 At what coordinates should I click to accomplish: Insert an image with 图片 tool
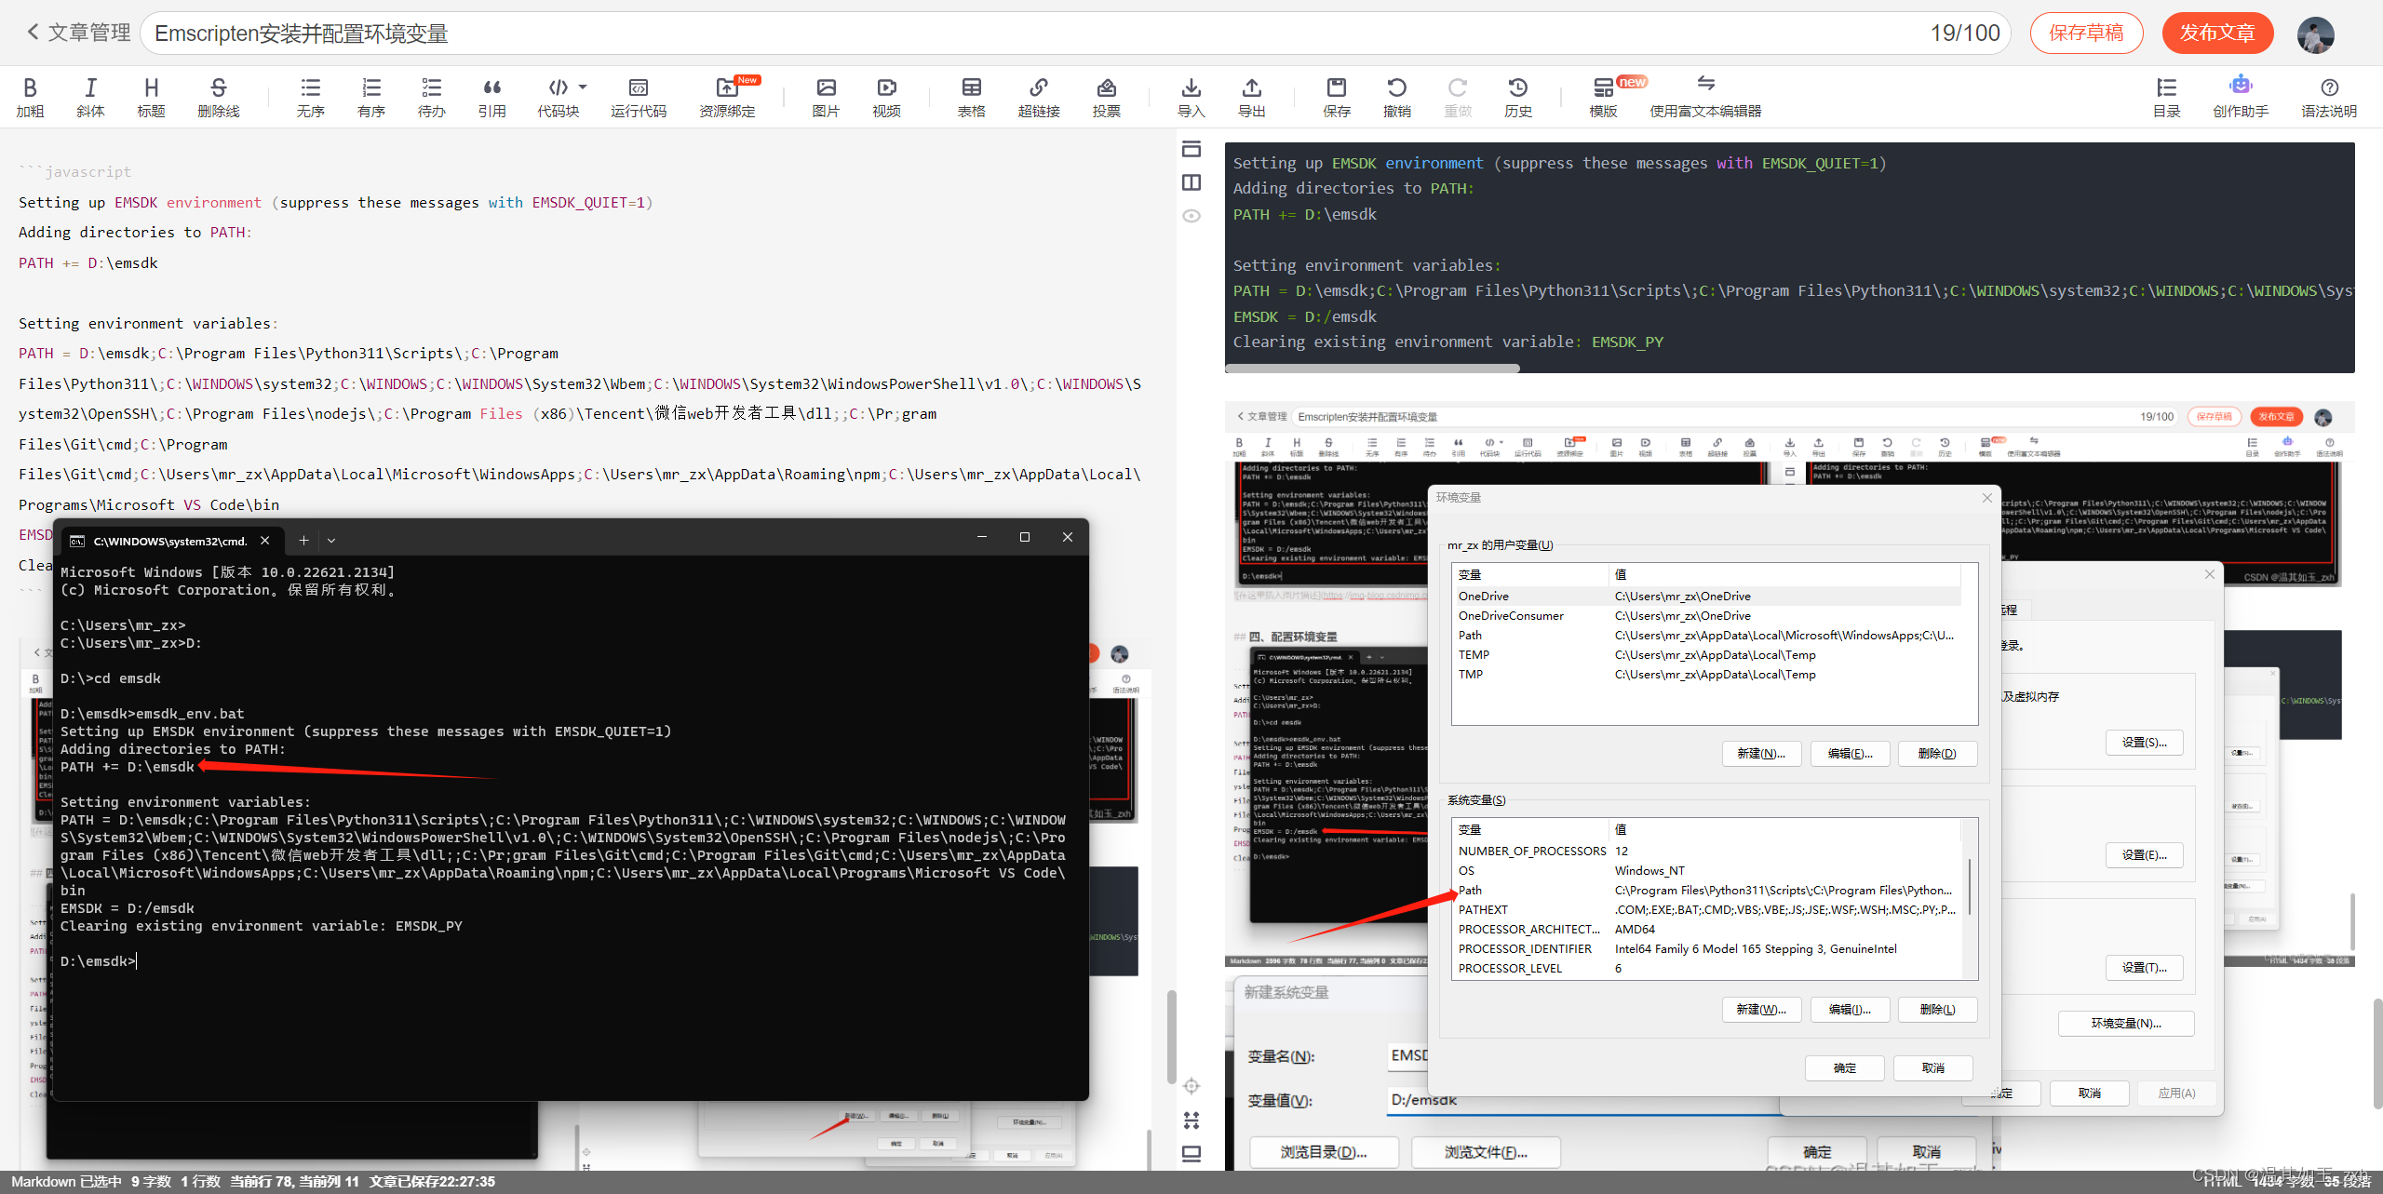pyautogui.click(x=826, y=97)
